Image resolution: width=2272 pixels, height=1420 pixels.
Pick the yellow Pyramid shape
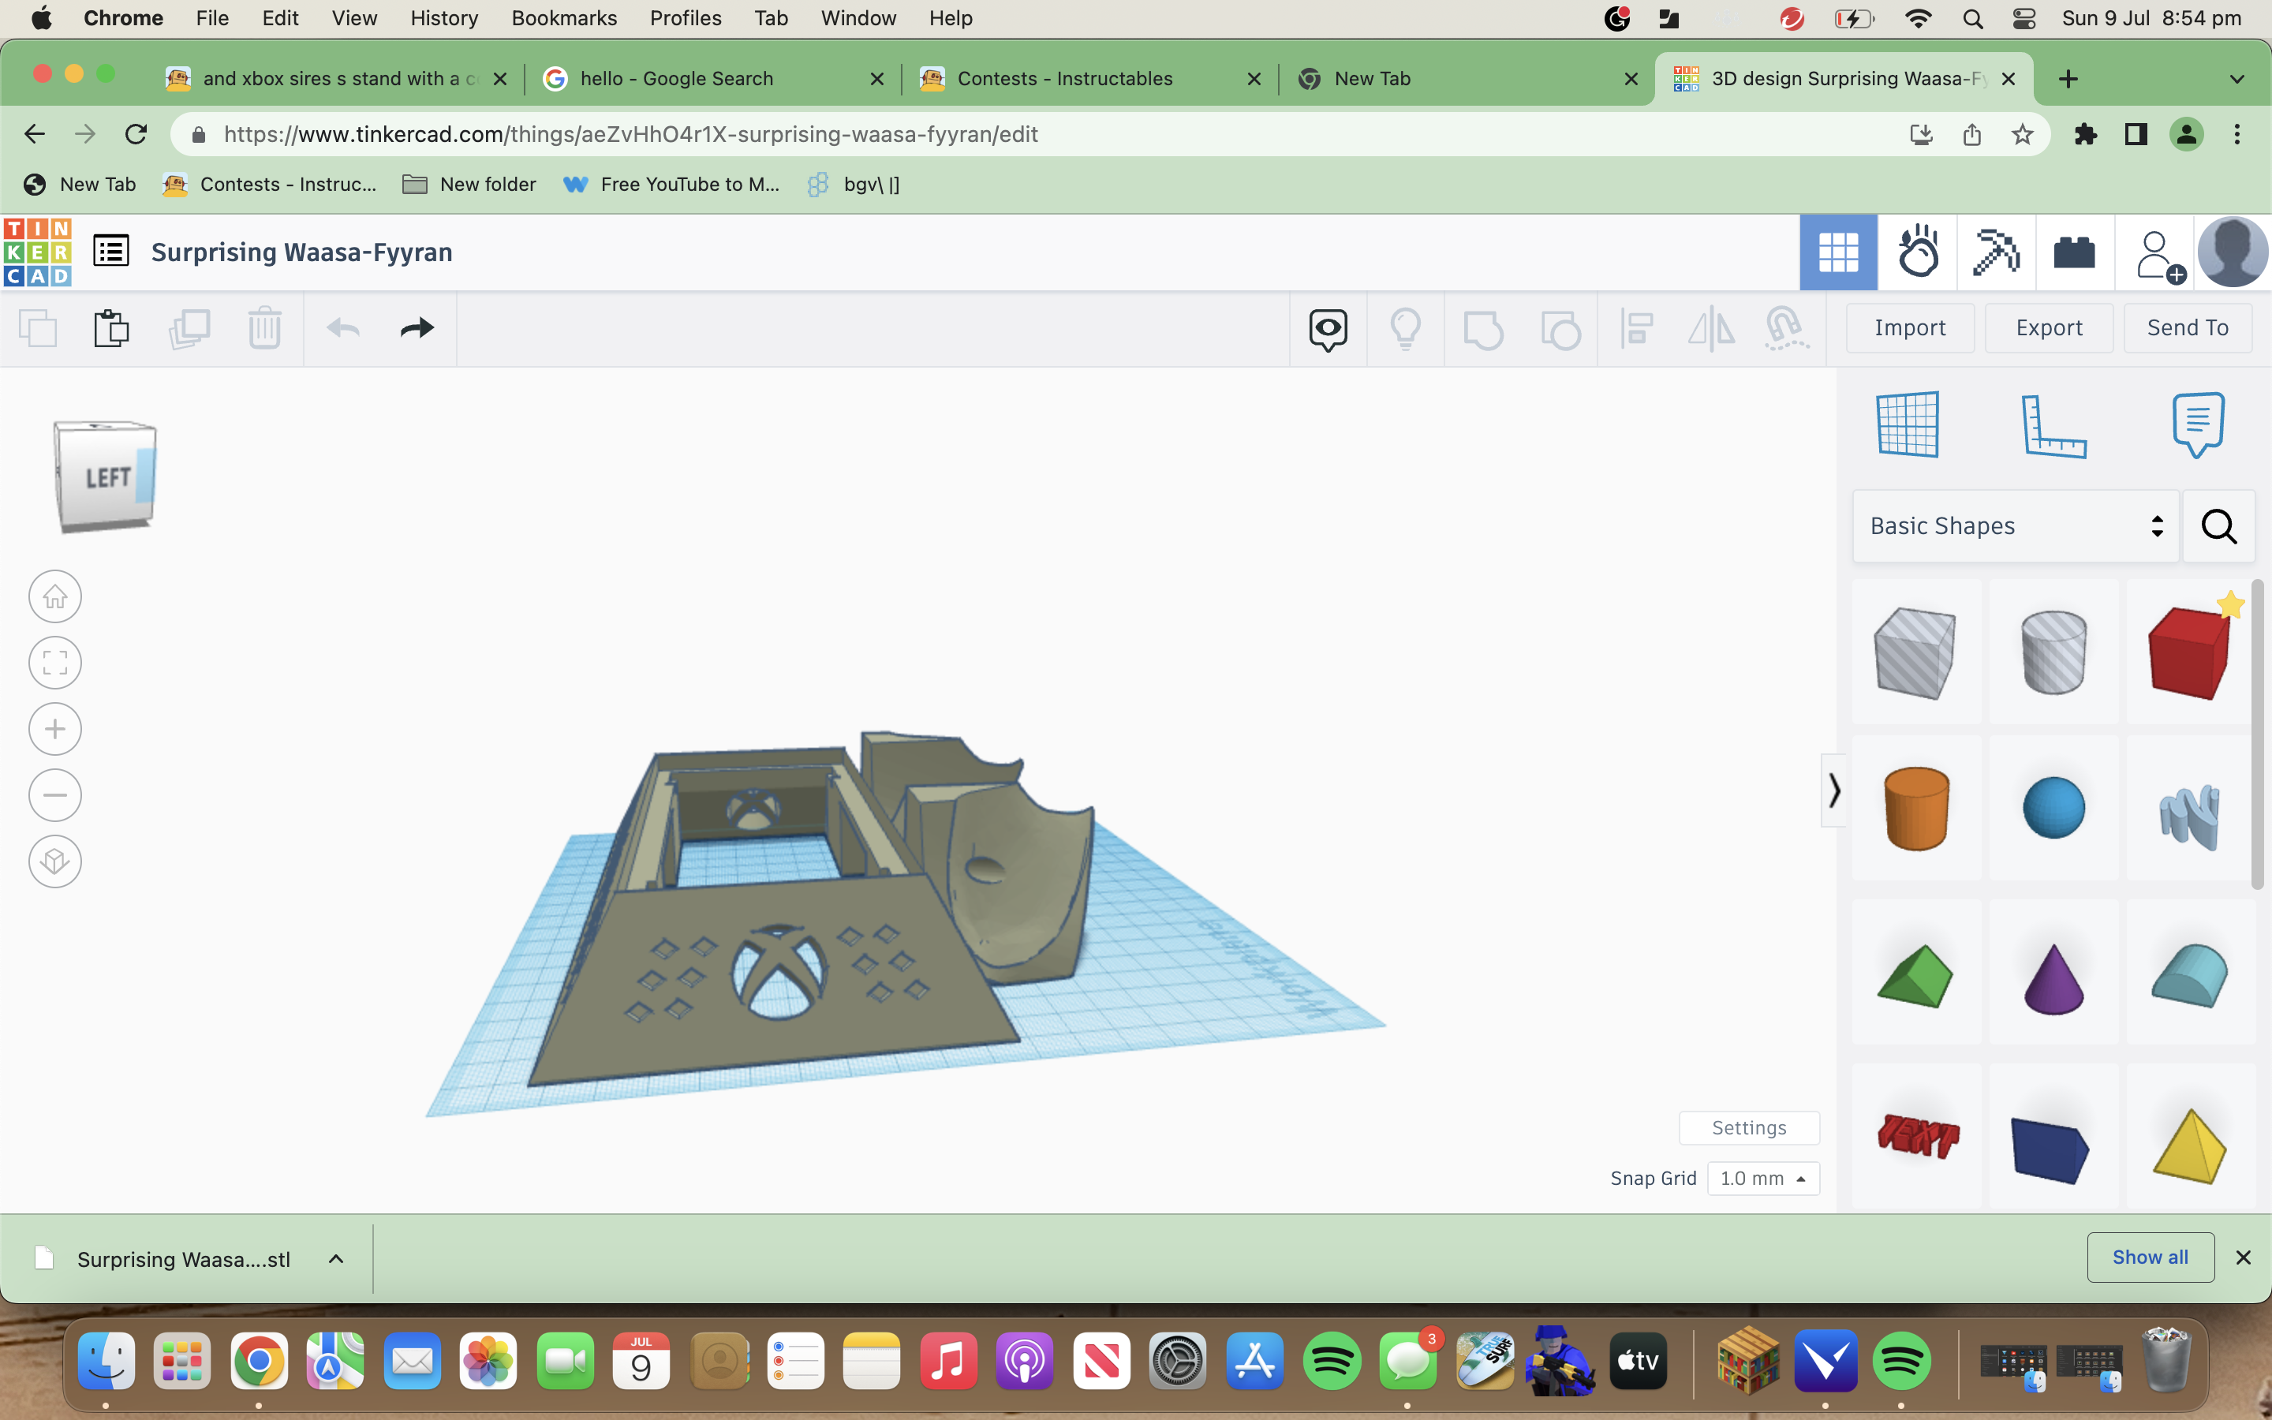point(2190,1144)
